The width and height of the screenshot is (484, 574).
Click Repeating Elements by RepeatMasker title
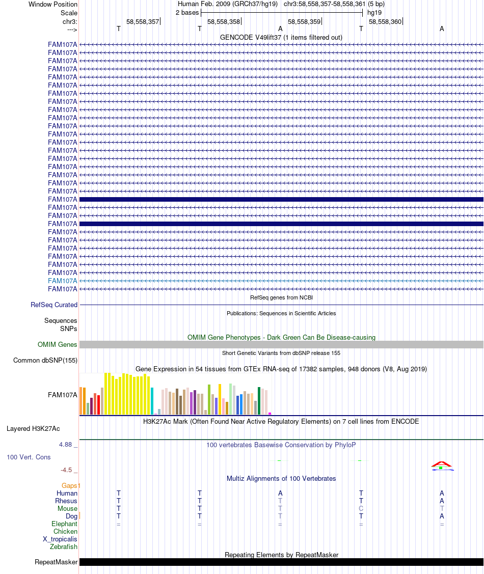pos(281,555)
